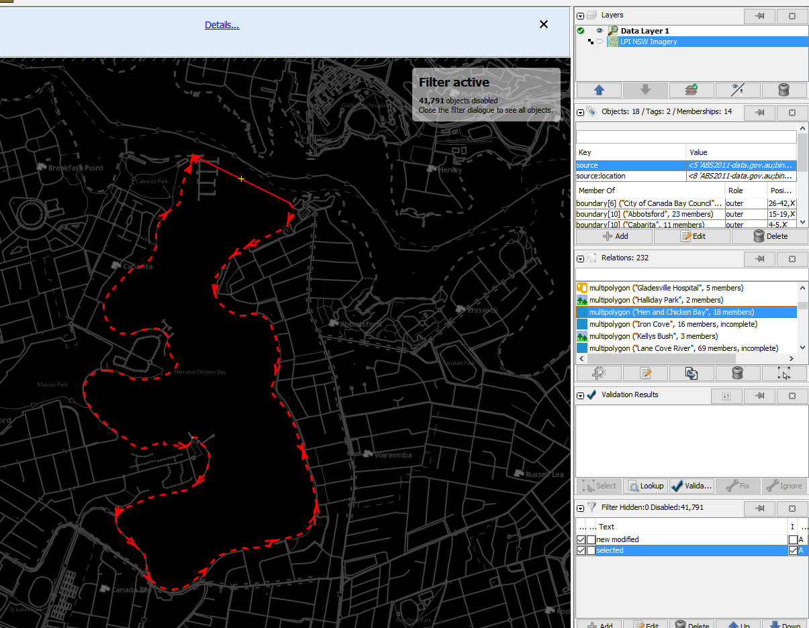Uncheck inverted checkbox for 'selected' filter
The image size is (809, 628).
tap(793, 550)
